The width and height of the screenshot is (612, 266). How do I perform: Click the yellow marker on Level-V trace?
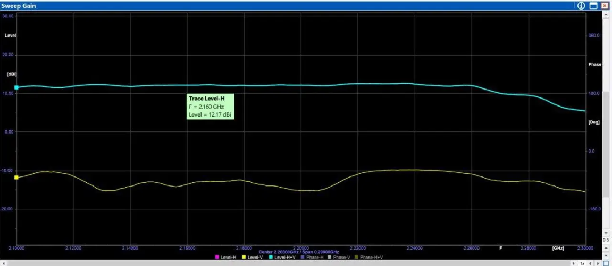click(x=16, y=178)
